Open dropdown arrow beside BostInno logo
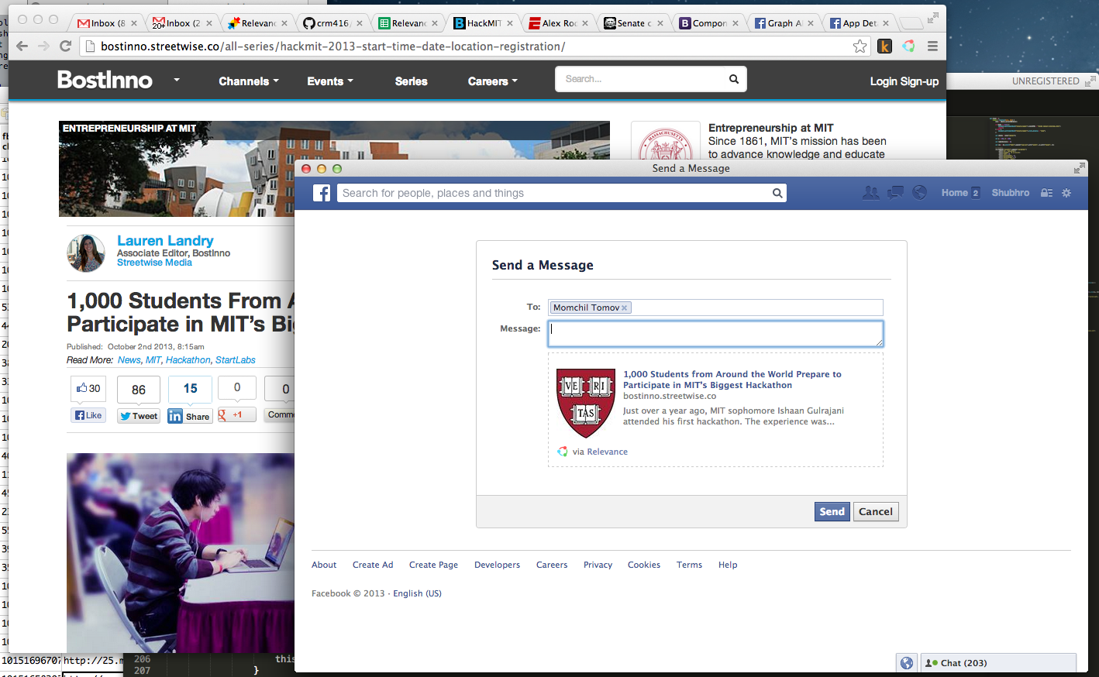Screen dimensions: 1099x677 point(177,80)
